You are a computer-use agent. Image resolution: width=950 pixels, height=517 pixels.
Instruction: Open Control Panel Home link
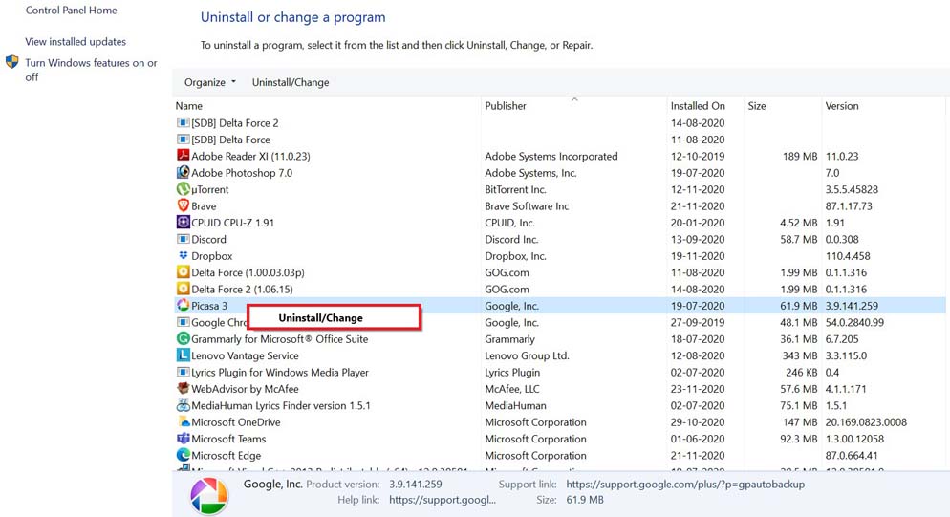click(x=71, y=11)
